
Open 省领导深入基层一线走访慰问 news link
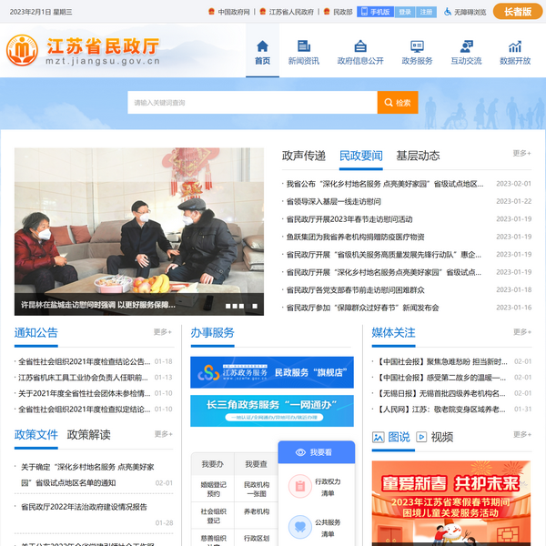pos(333,201)
